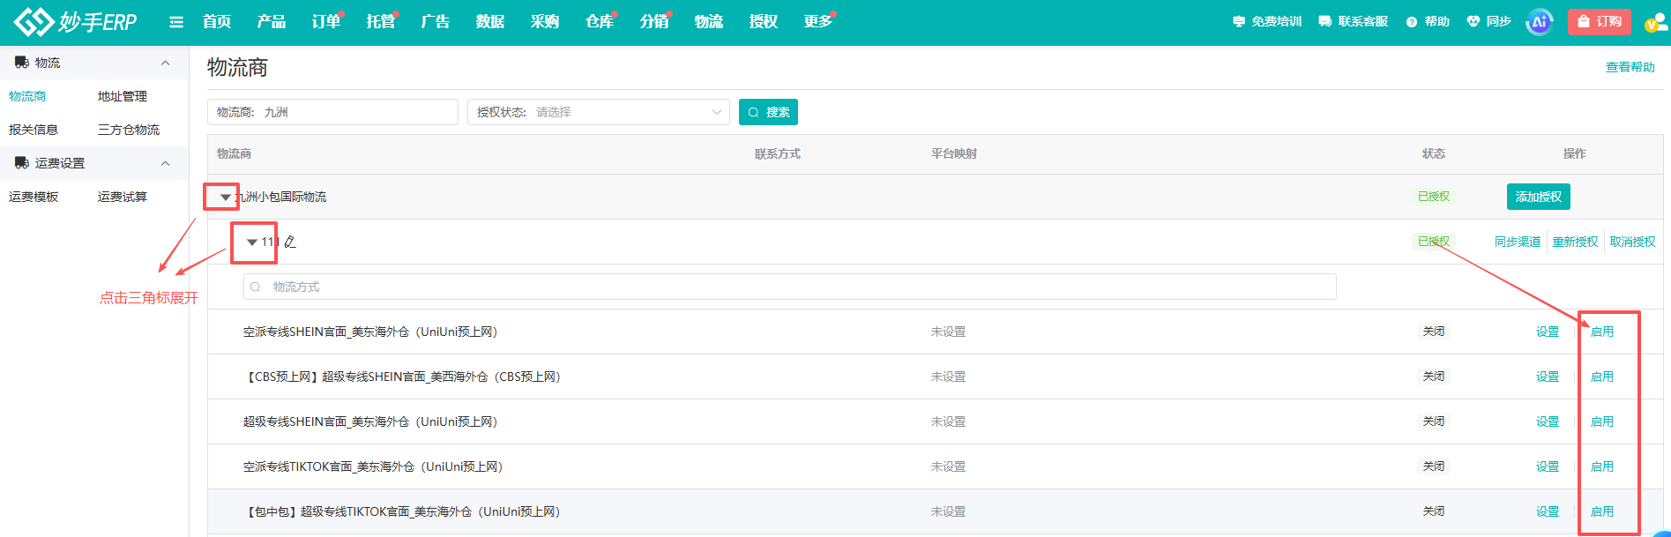Collapse the 运费设置 sidebar section
The width and height of the screenshot is (1671, 537).
click(165, 163)
